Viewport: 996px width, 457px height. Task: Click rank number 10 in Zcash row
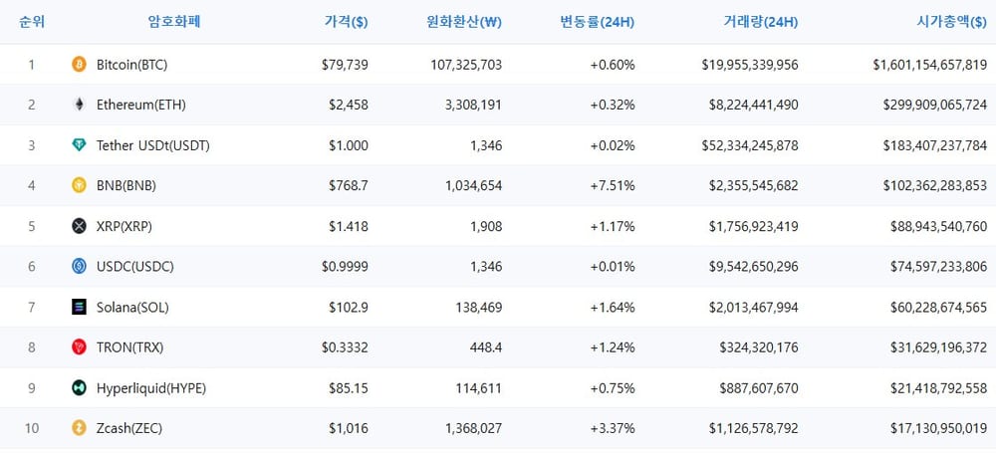pos(32,428)
